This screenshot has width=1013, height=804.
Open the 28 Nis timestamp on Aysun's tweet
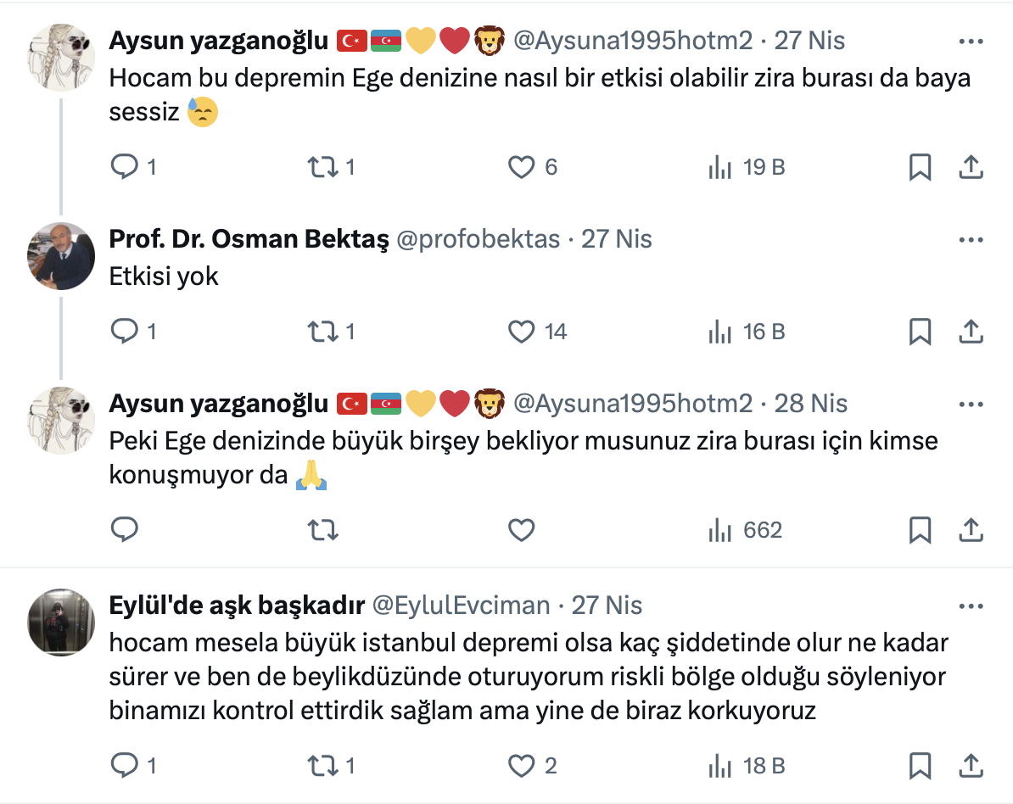pos(811,403)
